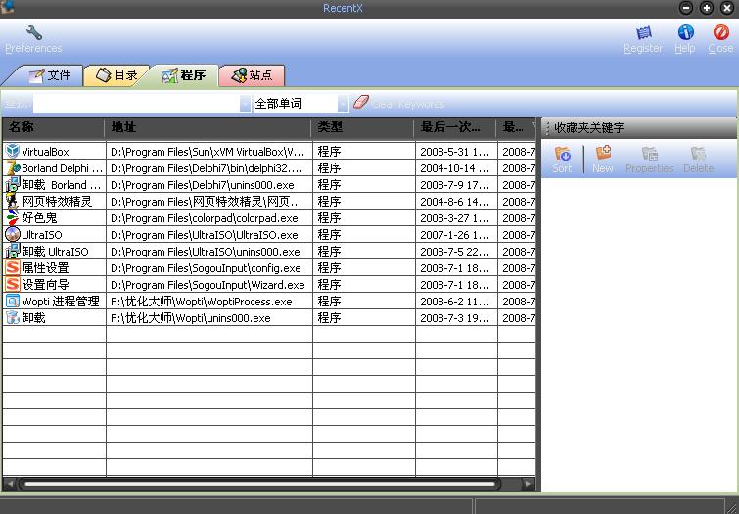Click Wopti 进程管理 icon
739x514 pixels.
coord(13,301)
